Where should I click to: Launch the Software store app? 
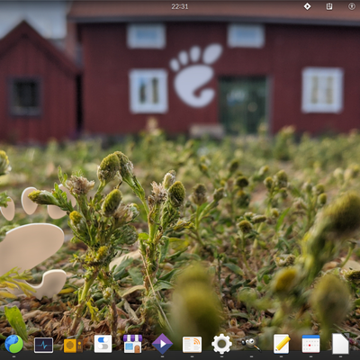132,344
